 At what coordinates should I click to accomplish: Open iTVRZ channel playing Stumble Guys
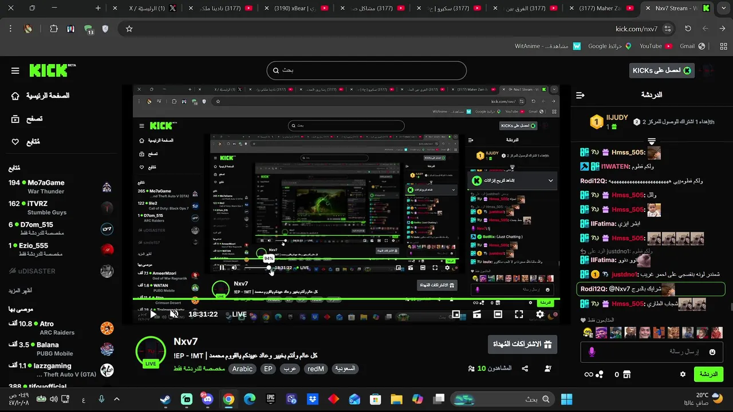pyautogui.click(x=60, y=208)
